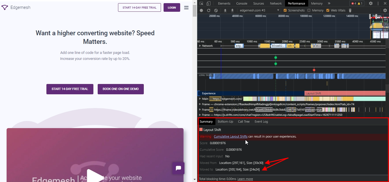Select the Summary tab
The image size is (389, 182).
pyautogui.click(x=206, y=122)
